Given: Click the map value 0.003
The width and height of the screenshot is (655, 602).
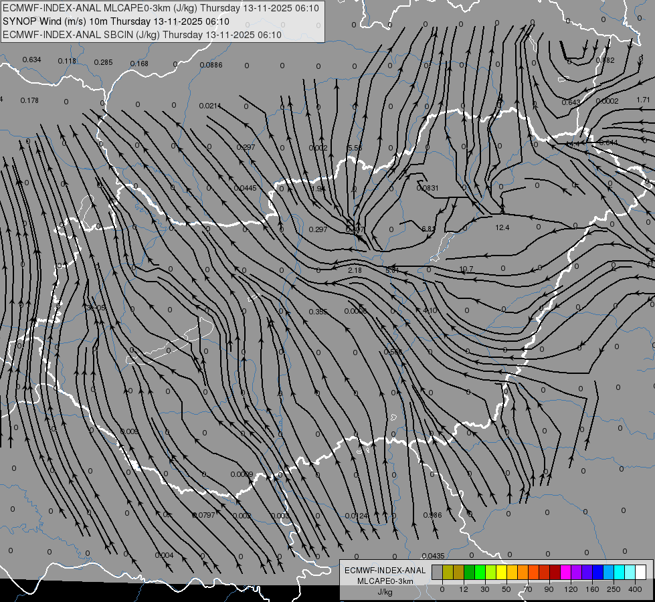Looking at the screenshot, I should click(x=280, y=516).
